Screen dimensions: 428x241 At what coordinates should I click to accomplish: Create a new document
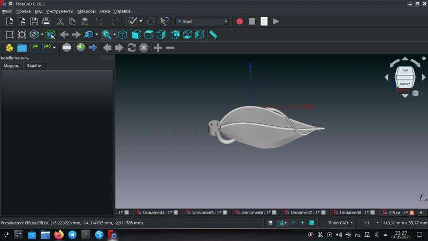[9, 21]
